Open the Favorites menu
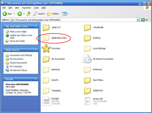The height and width of the screenshot is (113, 152). pos(27,8)
